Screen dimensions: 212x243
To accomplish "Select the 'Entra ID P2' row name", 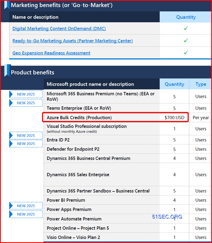I will 58,140.
